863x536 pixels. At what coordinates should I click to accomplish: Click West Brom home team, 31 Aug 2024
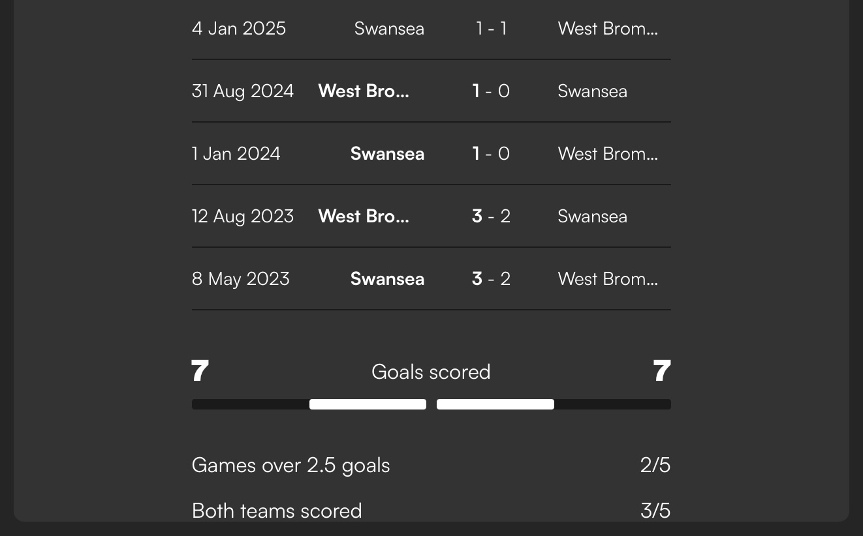364,91
